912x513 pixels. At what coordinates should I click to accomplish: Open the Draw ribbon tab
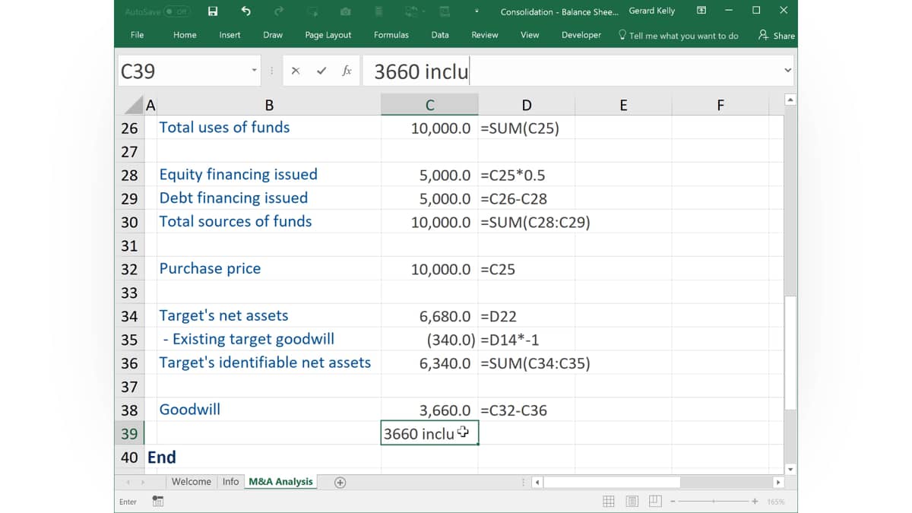[273, 35]
